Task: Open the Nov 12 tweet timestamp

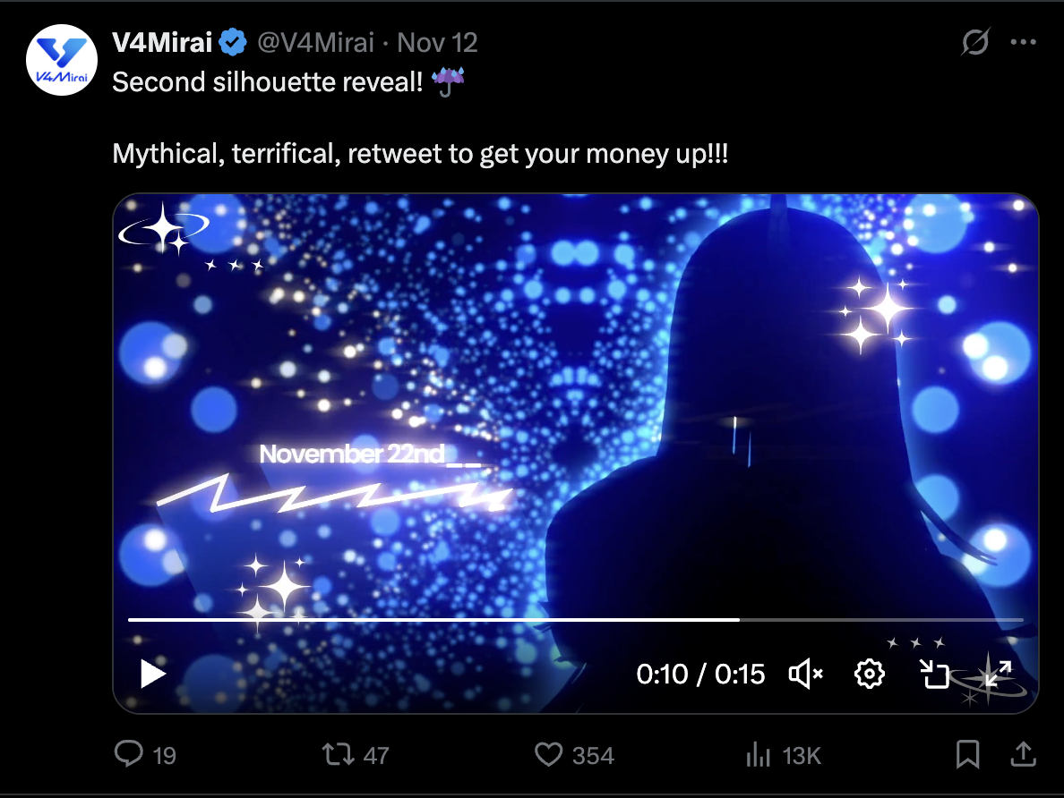Action: tap(437, 43)
